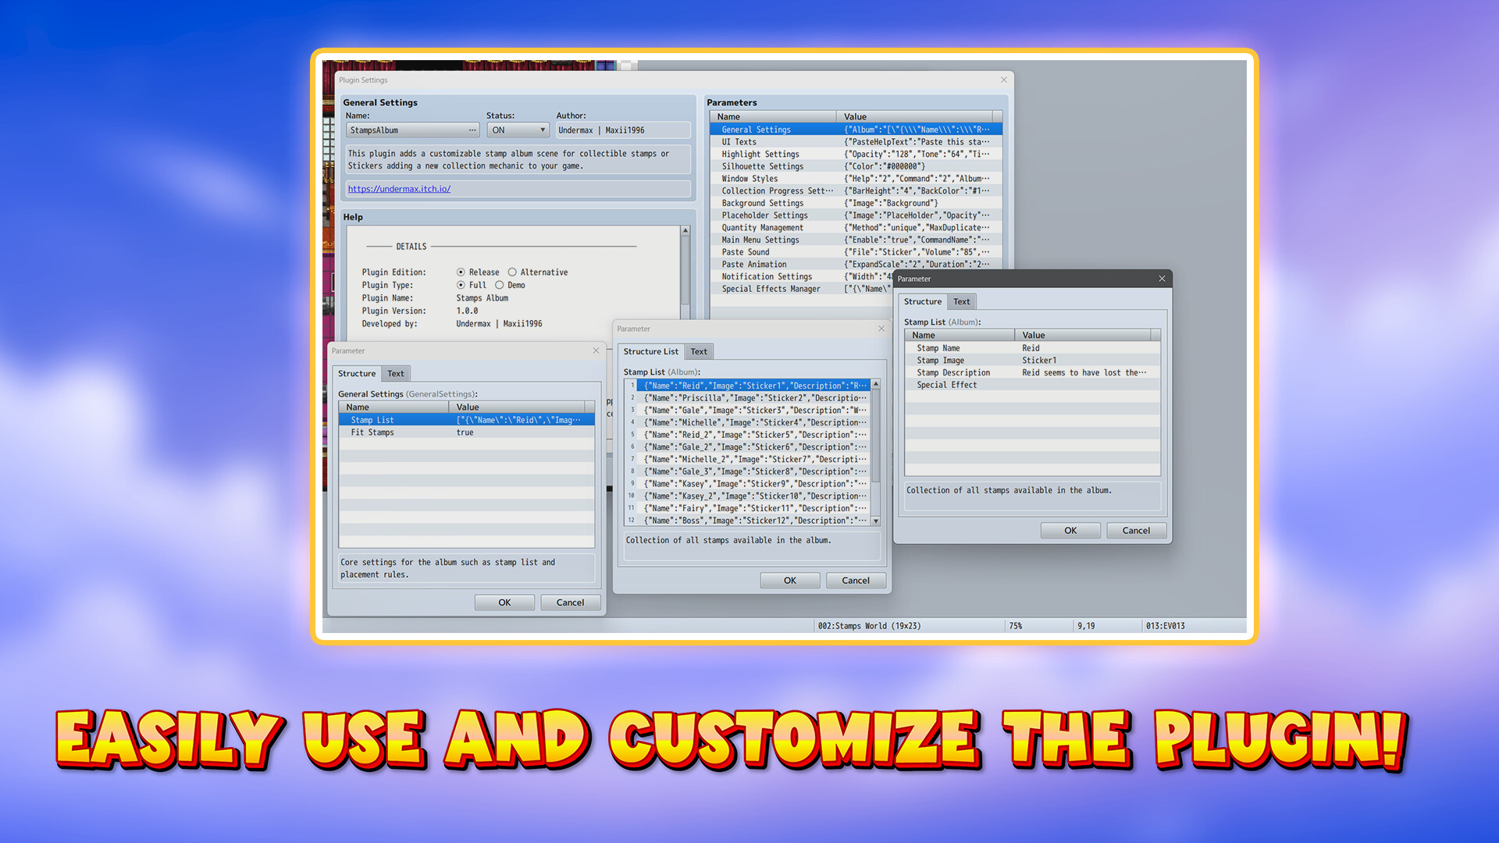Confirm the Stamp List dialog with OK

coord(789,580)
